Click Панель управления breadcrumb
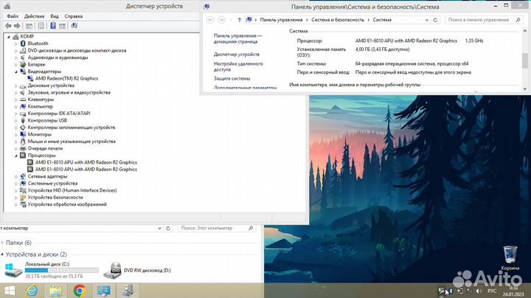 (281, 20)
